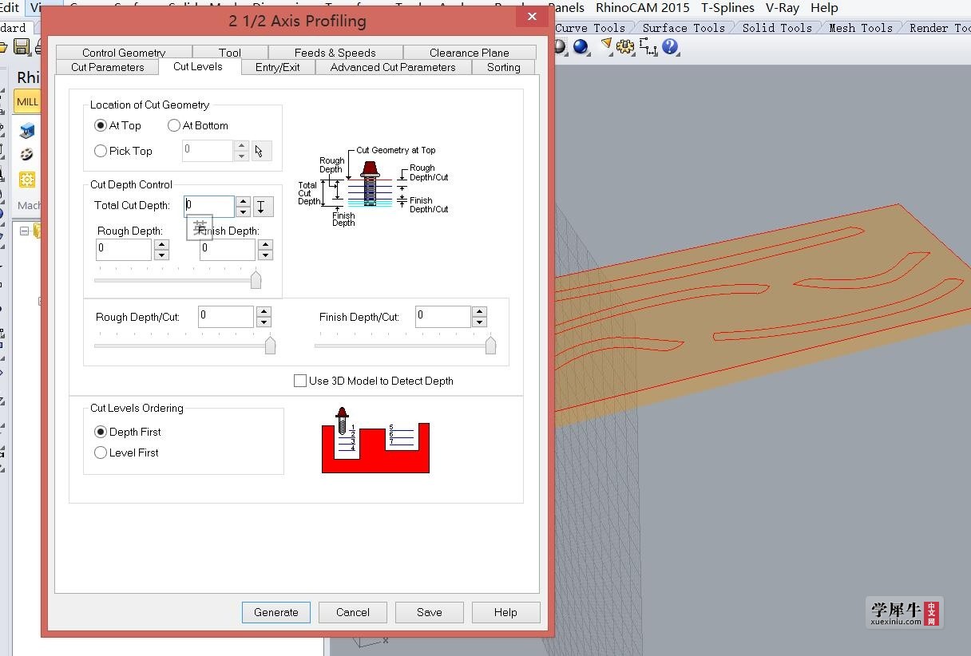This screenshot has height=656, width=971.
Task: Click the Rough/Finish depth slider thumb
Action: [x=256, y=279]
